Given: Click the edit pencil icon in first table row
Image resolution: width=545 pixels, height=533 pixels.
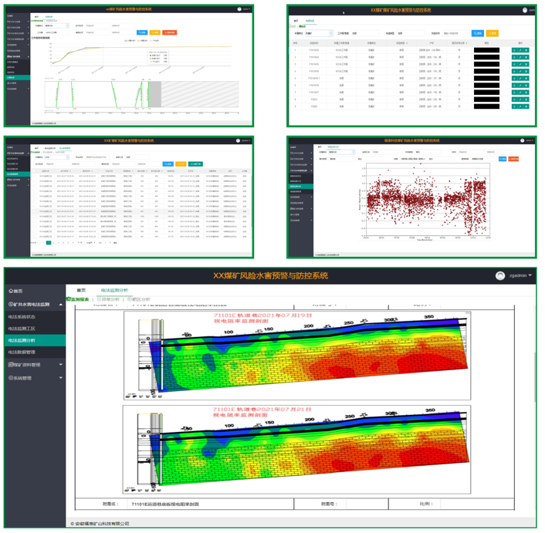Looking at the screenshot, I should coord(520,50).
